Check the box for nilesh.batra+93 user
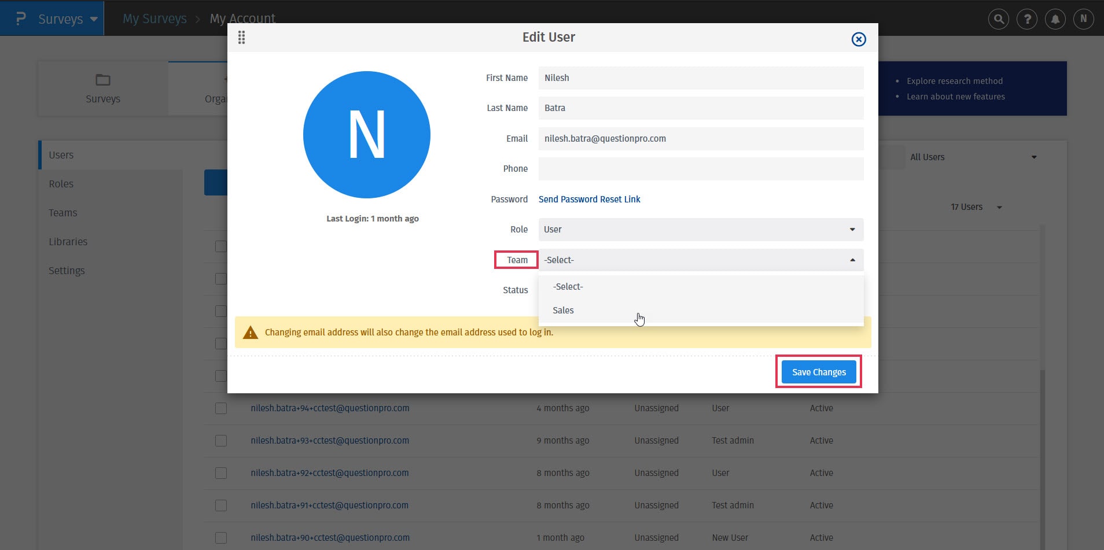 point(221,441)
